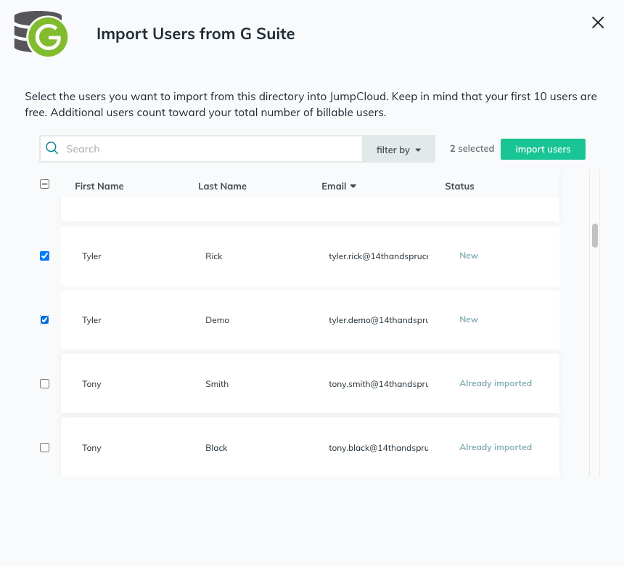Click the 2 selected count label
The image size is (624, 567).
pyautogui.click(x=472, y=149)
